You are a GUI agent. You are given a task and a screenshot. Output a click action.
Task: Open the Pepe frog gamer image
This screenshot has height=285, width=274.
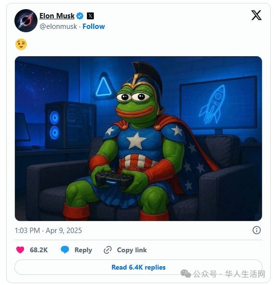[138, 139]
